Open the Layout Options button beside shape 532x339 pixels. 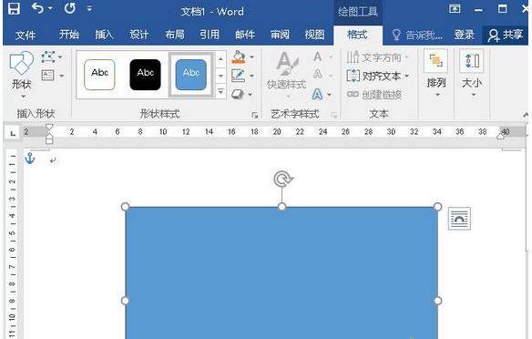coord(459,219)
